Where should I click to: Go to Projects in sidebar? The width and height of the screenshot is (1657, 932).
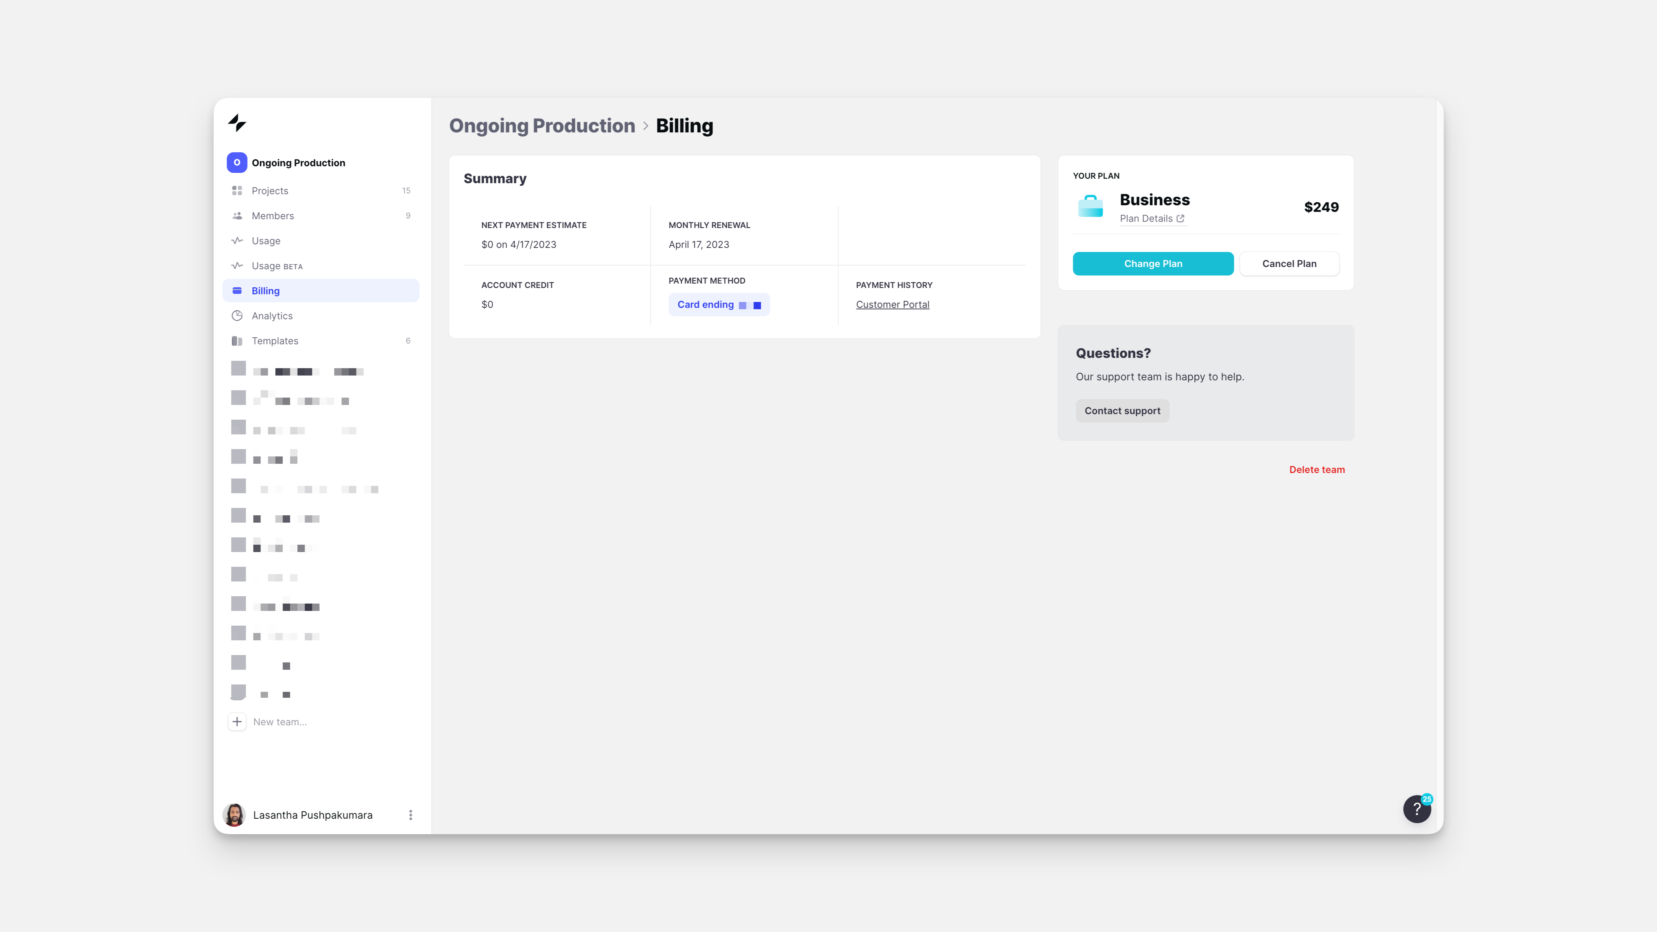(x=270, y=191)
